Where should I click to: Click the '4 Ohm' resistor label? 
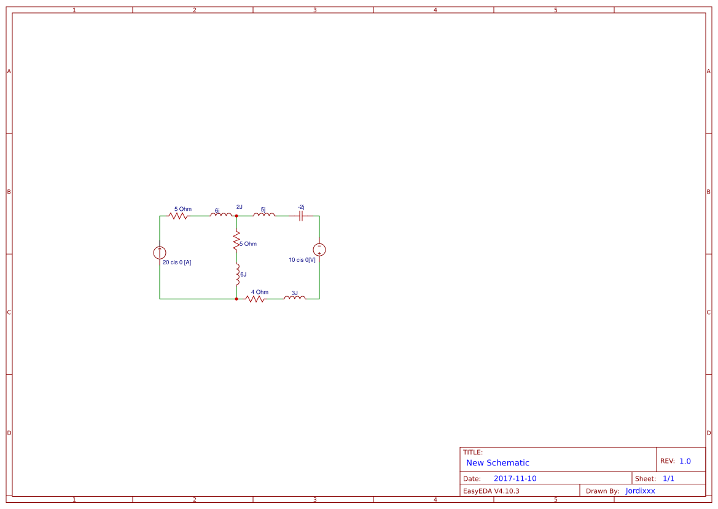260,292
